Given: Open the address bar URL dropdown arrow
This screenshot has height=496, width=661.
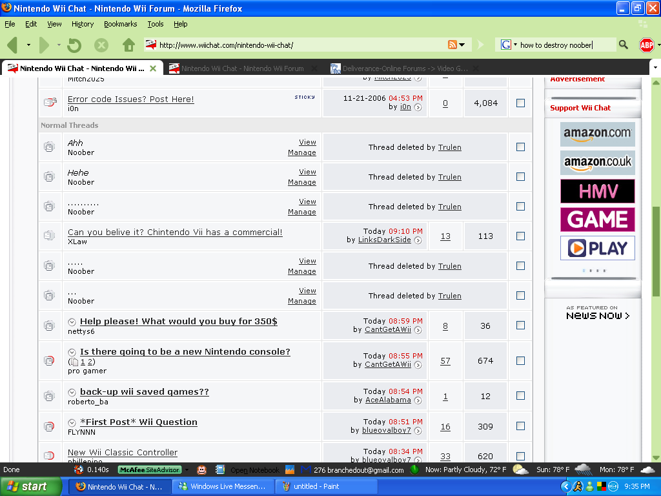Looking at the screenshot, I should [x=462, y=45].
